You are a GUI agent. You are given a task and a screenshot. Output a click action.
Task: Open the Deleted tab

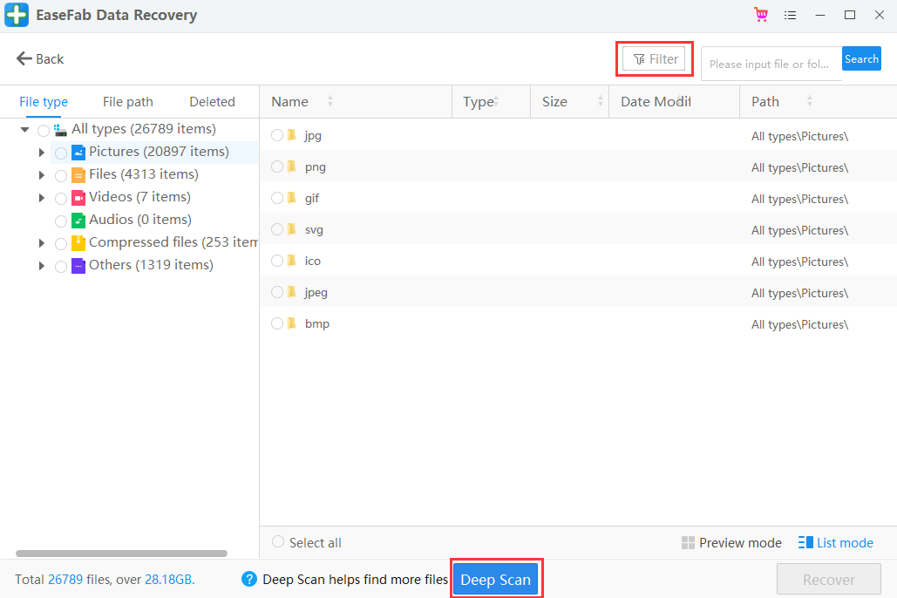coord(212,102)
